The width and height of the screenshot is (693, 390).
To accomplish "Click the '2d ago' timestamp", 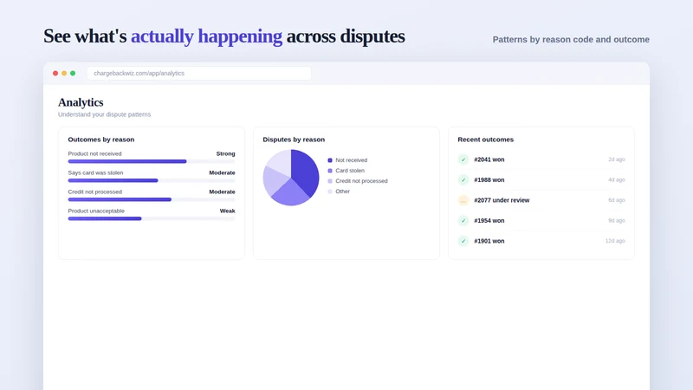I will [617, 159].
